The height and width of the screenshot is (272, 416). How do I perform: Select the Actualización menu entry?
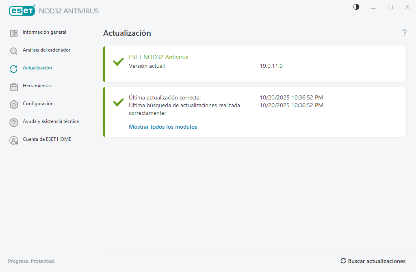click(37, 68)
